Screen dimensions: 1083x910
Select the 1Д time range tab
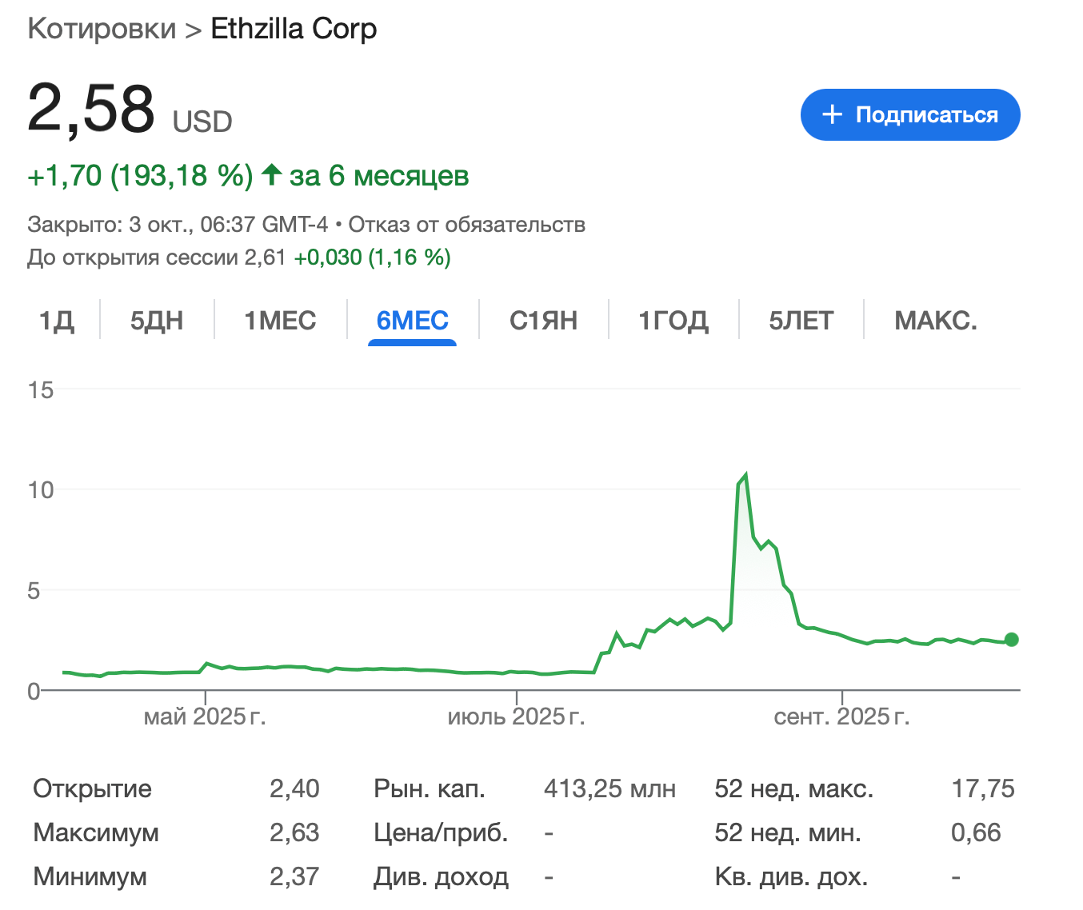point(57,321)
